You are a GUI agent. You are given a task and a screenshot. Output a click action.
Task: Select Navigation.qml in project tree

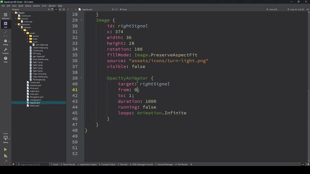35,97
